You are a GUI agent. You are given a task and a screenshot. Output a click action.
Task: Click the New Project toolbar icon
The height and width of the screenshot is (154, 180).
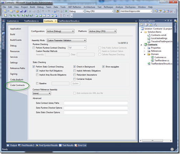tap(5, 11)
